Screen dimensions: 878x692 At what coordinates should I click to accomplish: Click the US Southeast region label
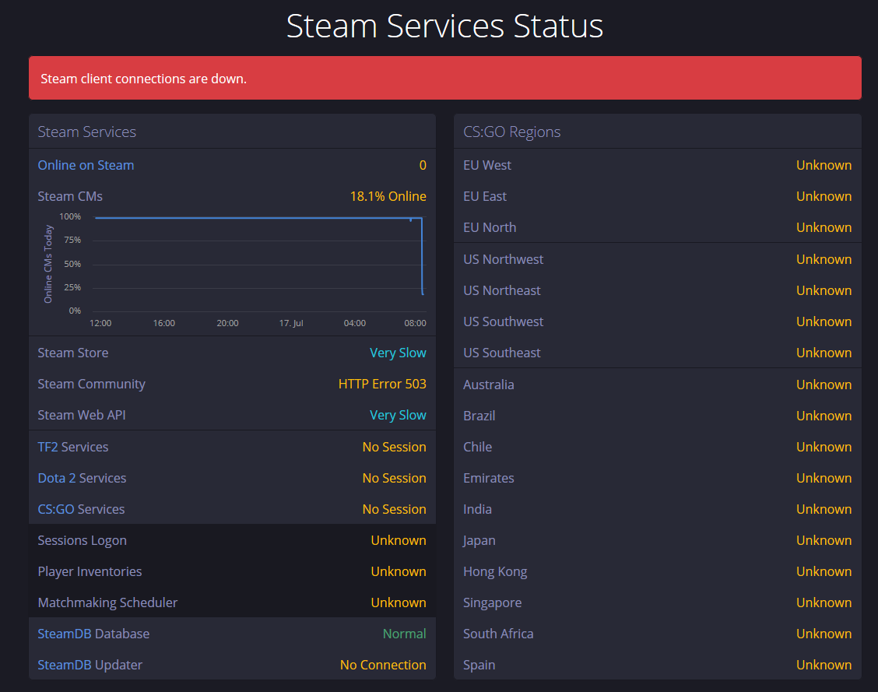pos(502,353)
